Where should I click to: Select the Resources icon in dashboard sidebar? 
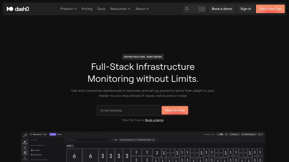tap(25, 142)
